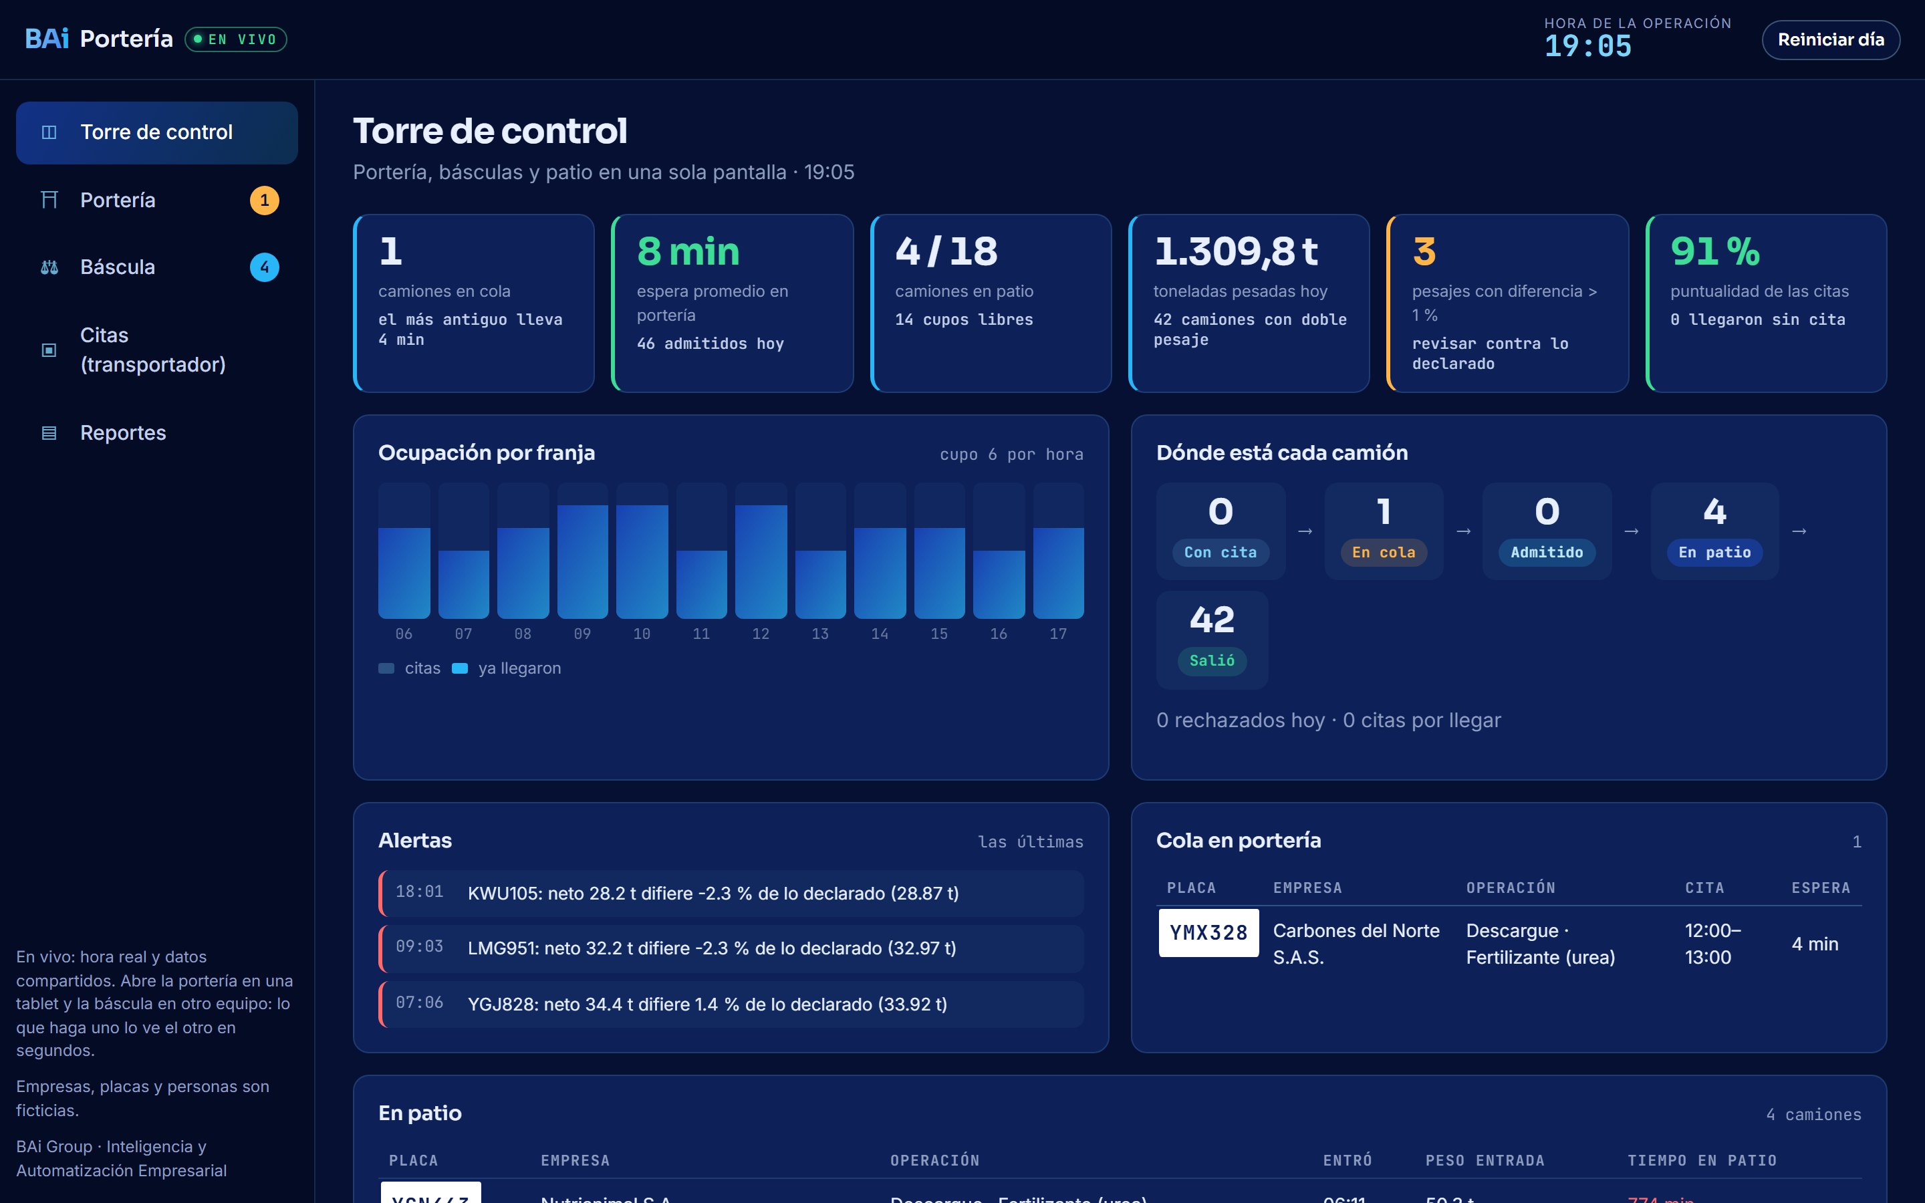Image resolution: width=1925 pixels, height=1203 pixels.
Task: Click the 4 / 18 camiones en patio card
Action: (x=991, y=303)
